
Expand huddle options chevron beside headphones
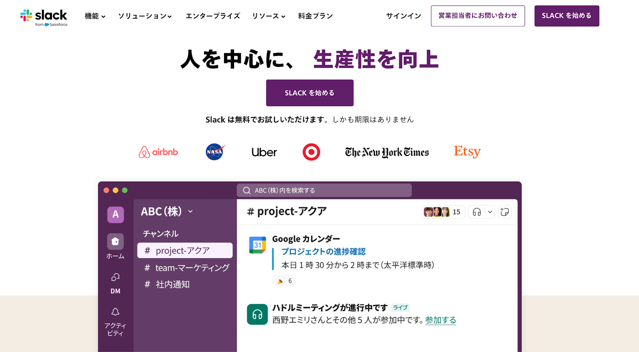click(490, 212)
